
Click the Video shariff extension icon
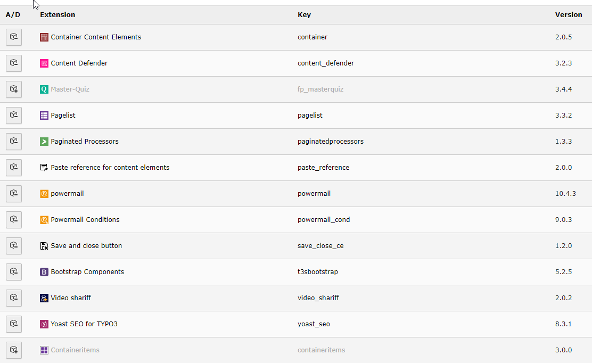click(x=44, y=298)
